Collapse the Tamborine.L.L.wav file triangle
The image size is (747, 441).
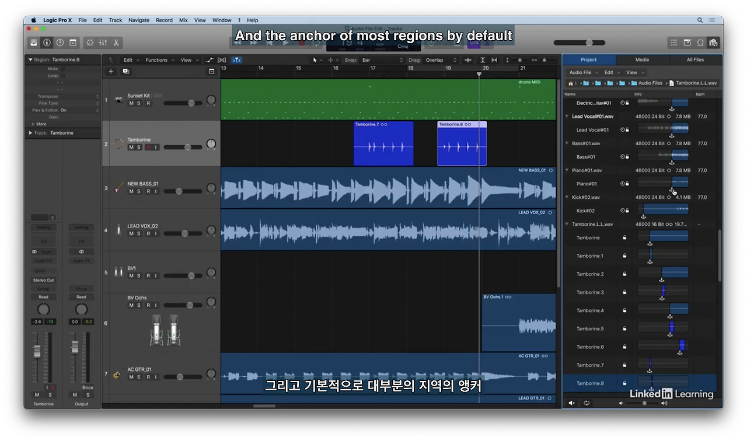[x=567, y=225]
